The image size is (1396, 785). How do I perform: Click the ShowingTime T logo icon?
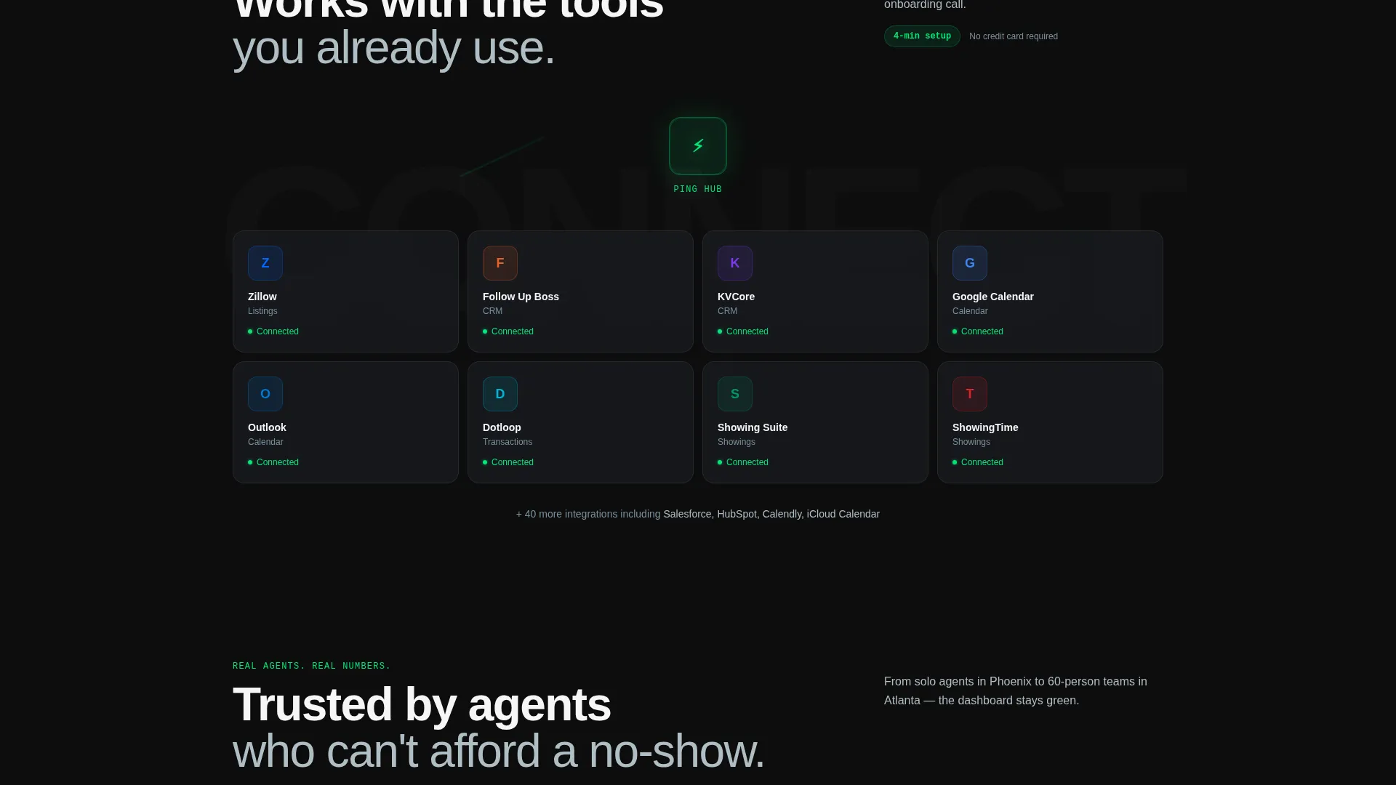[970, 394]
